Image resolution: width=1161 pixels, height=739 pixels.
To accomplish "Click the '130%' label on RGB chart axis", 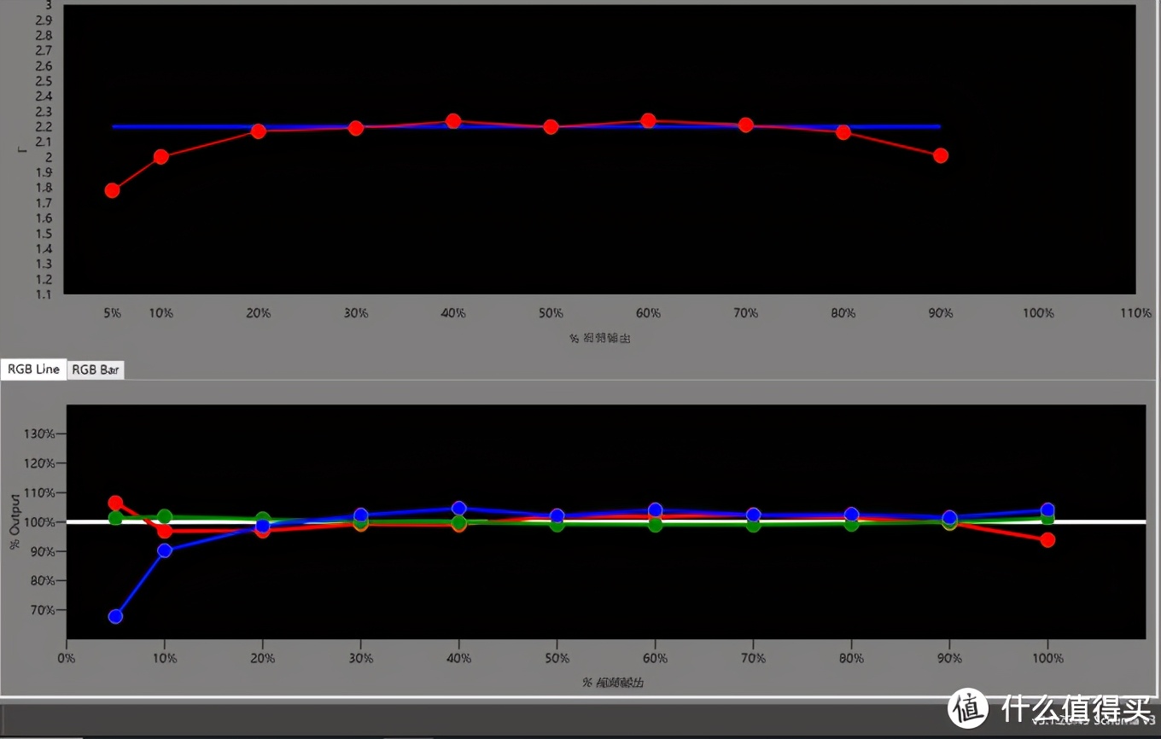I will [40, 434].
